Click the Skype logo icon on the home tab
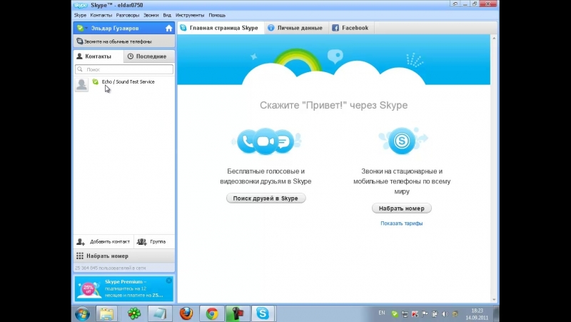This screenshot has width=571, height=322. point(183,28)
